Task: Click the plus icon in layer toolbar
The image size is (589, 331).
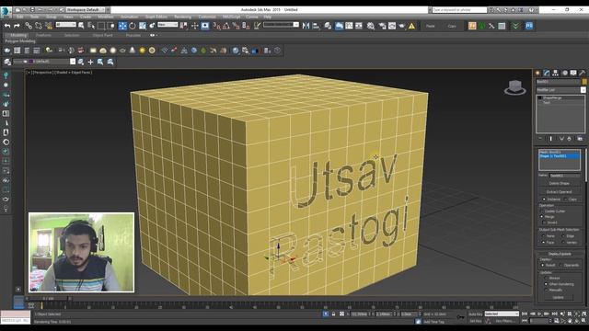Action: tap(90, 62)
